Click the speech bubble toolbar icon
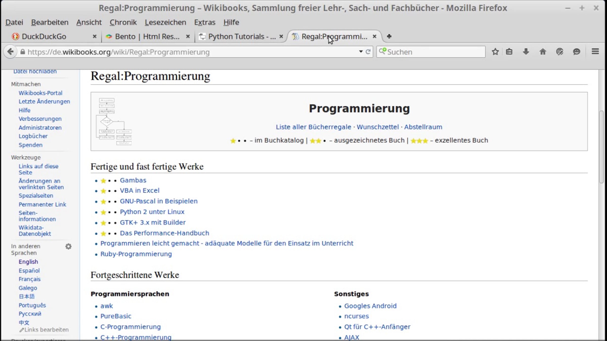This screenshot has width=607, height=341. tap(576, 52)
